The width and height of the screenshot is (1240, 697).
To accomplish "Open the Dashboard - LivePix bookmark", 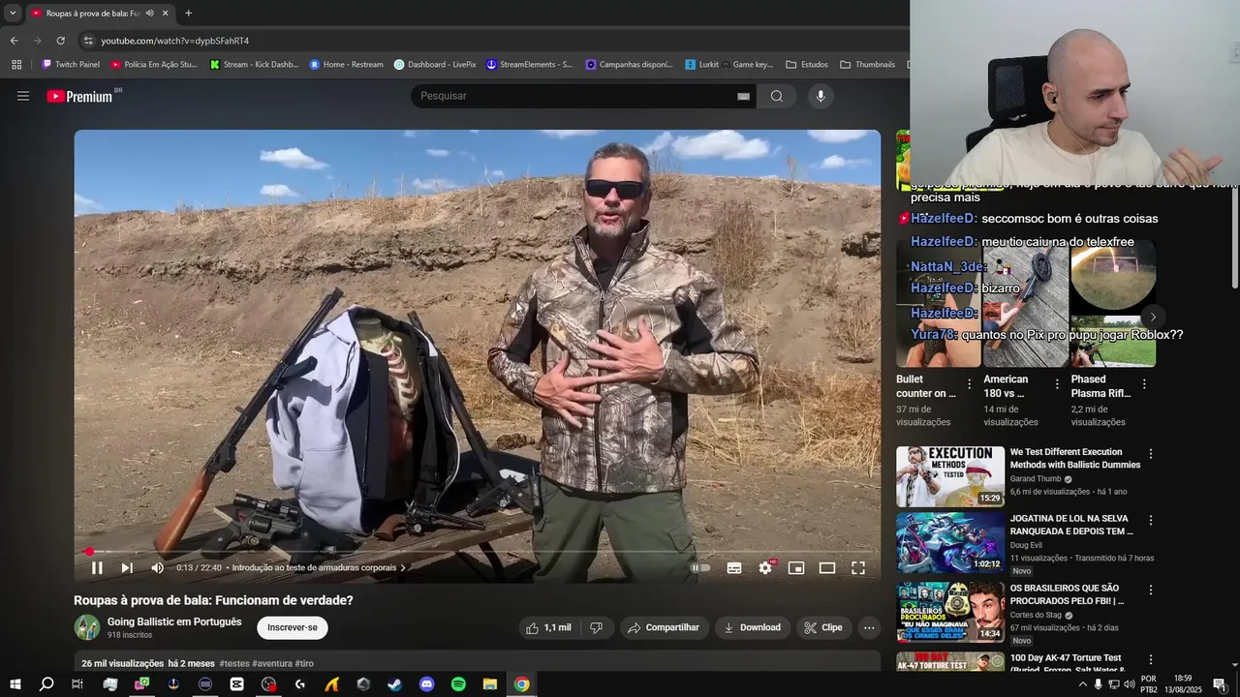I will point(435,65).
